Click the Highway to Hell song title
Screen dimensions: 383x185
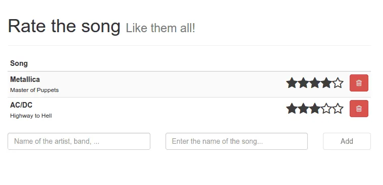(31, 116)
